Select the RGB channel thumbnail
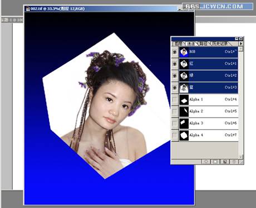Image resolution: width=256 pixels, height=208 pixels. 184,52
